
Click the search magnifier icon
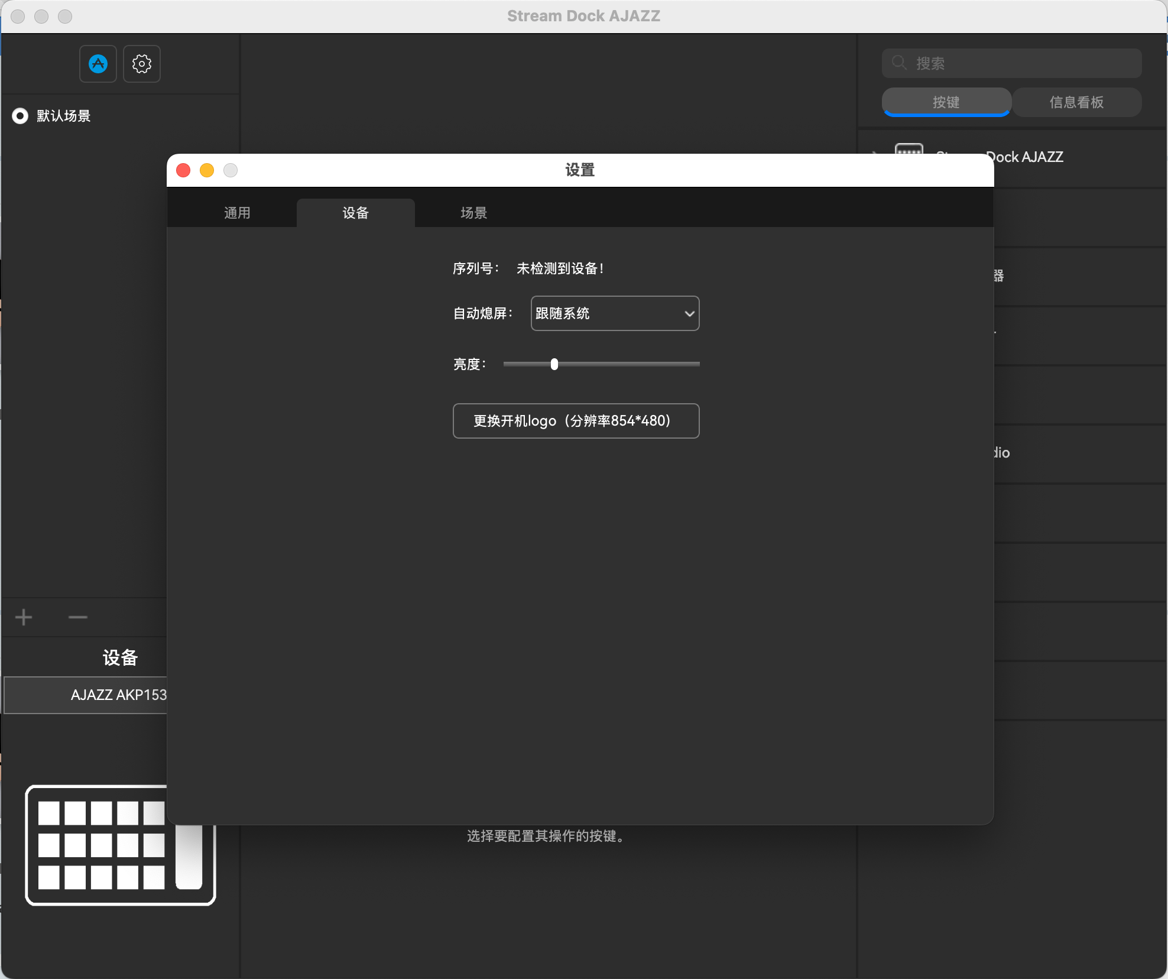click(899, 63)
